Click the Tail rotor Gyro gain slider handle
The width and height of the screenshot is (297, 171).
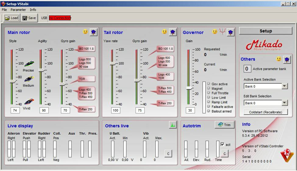[137, 81]
